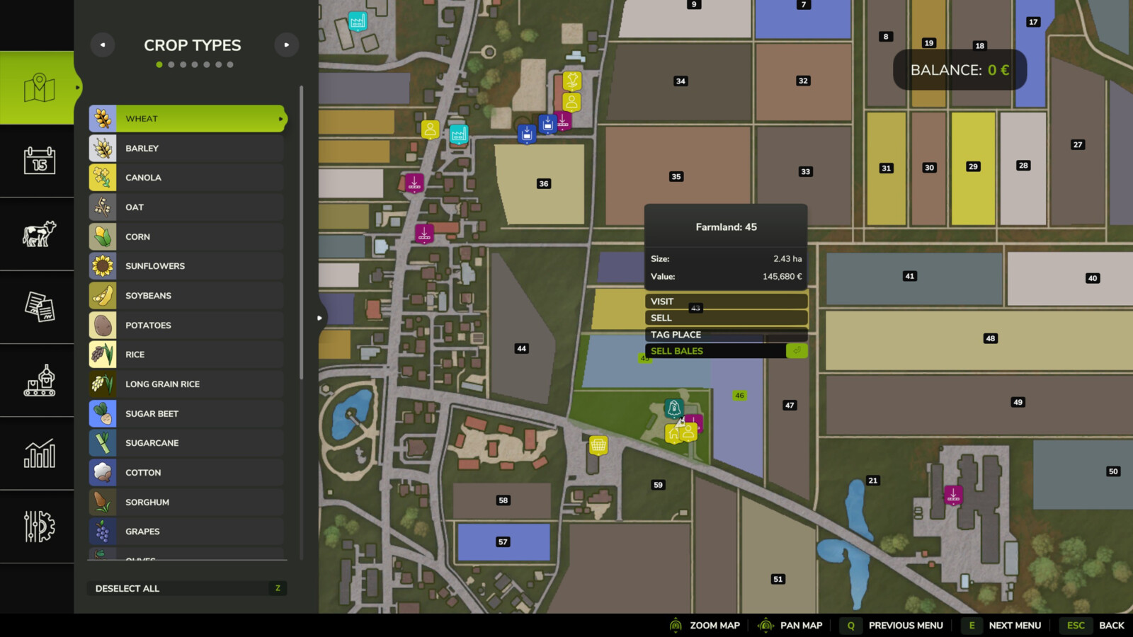This screenshot has height=637, width=1133.
Task: Go to previous map filter category
Action: [x=103, y=45]
